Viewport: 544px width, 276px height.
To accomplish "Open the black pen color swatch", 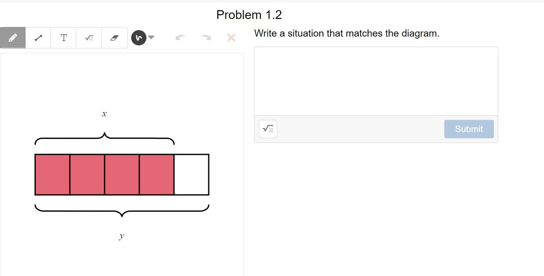I will [x=139, y=38].
